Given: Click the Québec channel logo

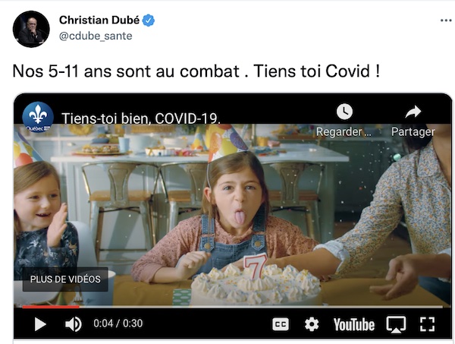Looking at the screenshot, I should 38,117.
